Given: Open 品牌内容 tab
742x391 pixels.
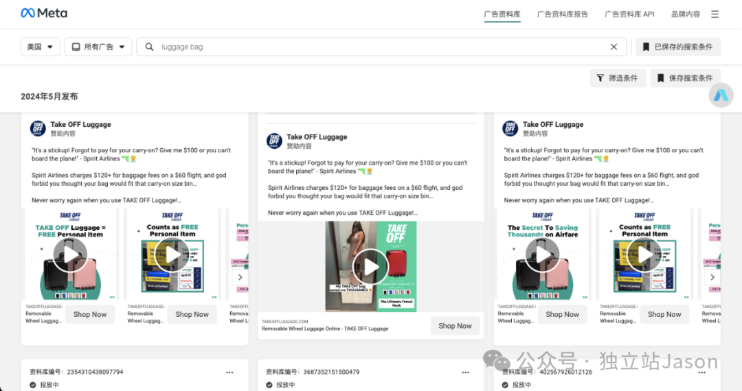Looking at the screenshot, I should coord(685,14).
